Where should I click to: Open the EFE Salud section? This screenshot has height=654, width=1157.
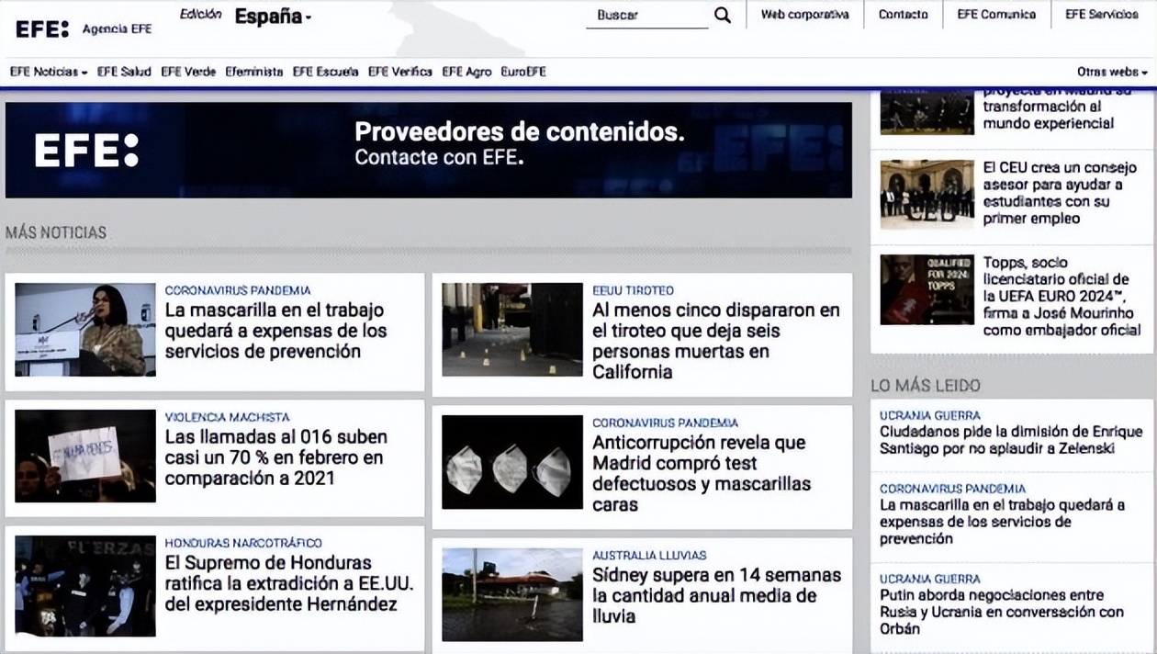pyautogui.click(x=124, y=72)
